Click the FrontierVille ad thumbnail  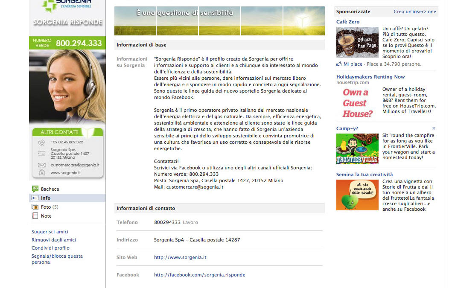357,149
